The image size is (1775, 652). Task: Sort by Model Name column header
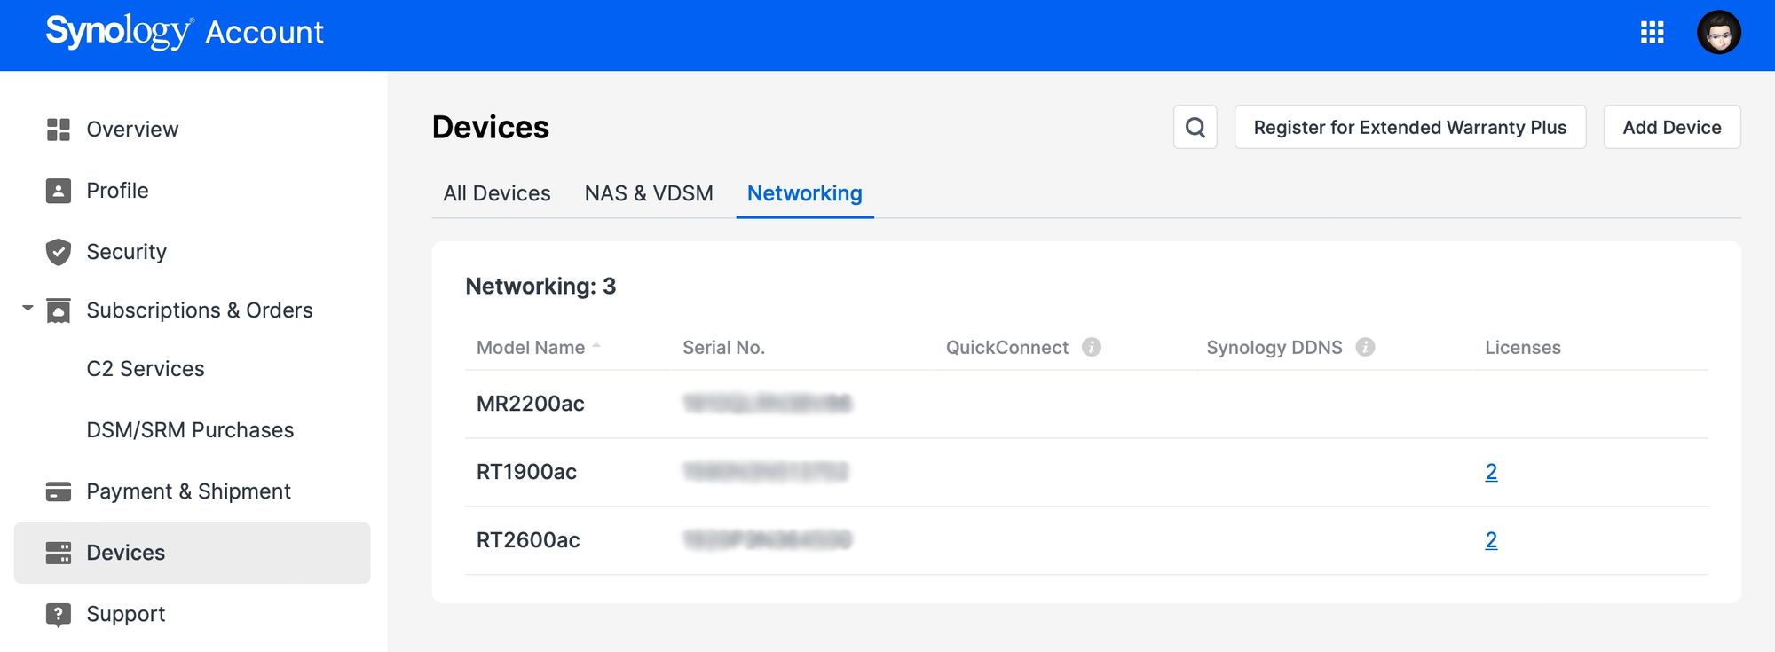tap(531, 348)
